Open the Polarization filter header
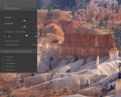Image resolution: width=121 pixels, height=97 pixels. [12, 8]
